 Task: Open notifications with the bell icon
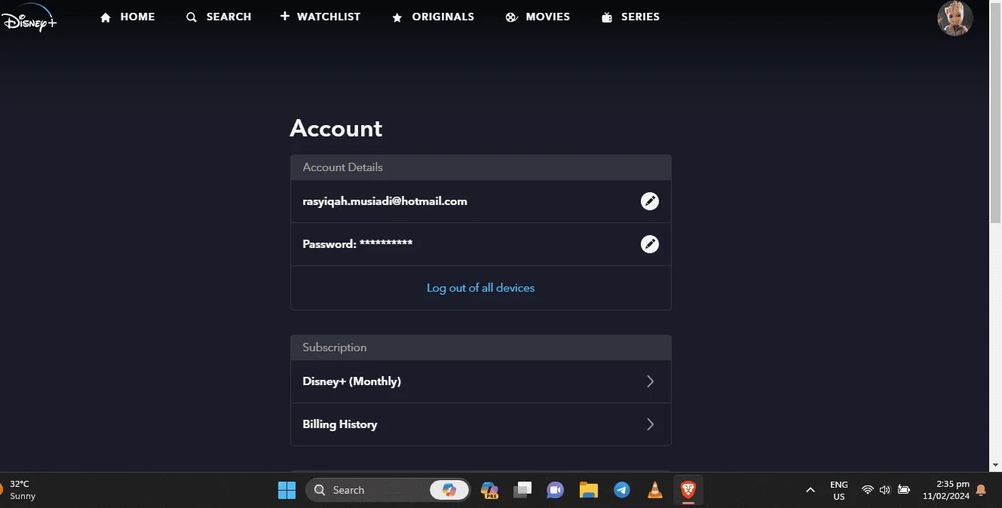981,490
